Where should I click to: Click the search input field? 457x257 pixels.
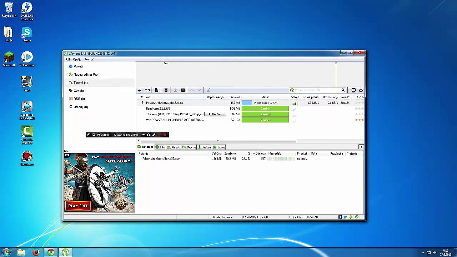(318, 90)
